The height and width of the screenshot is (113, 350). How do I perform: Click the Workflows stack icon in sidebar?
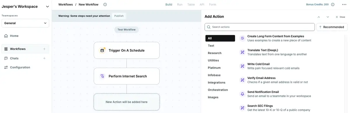coord(6,49)
